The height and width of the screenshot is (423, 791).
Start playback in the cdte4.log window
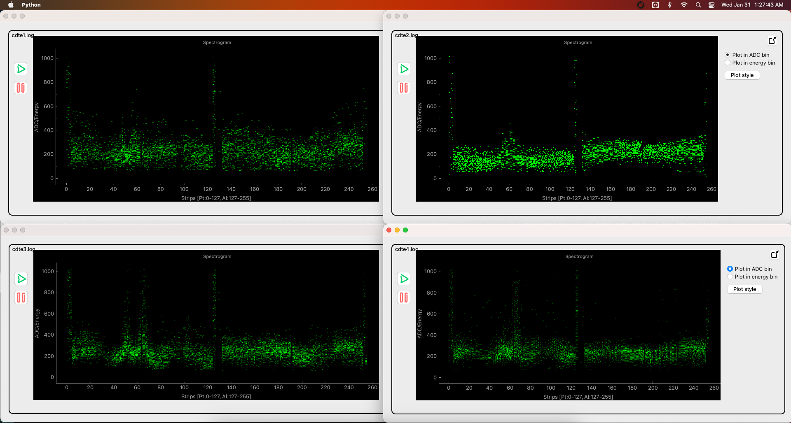point(404,279)
